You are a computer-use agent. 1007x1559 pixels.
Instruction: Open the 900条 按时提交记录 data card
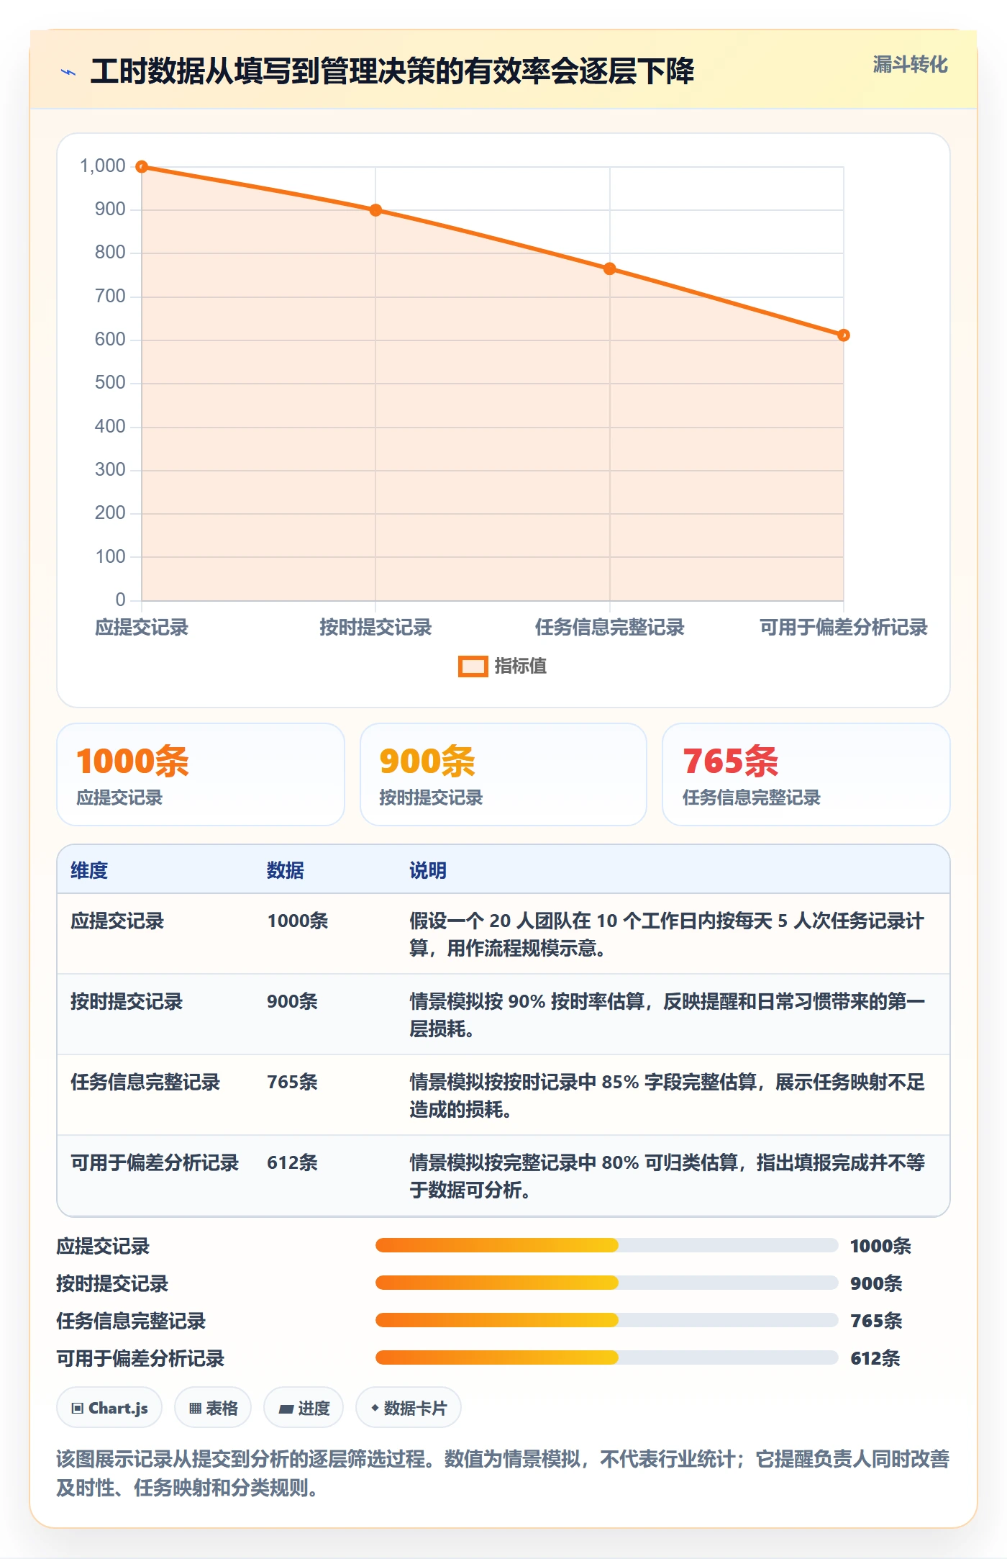[x=503, y=774]
